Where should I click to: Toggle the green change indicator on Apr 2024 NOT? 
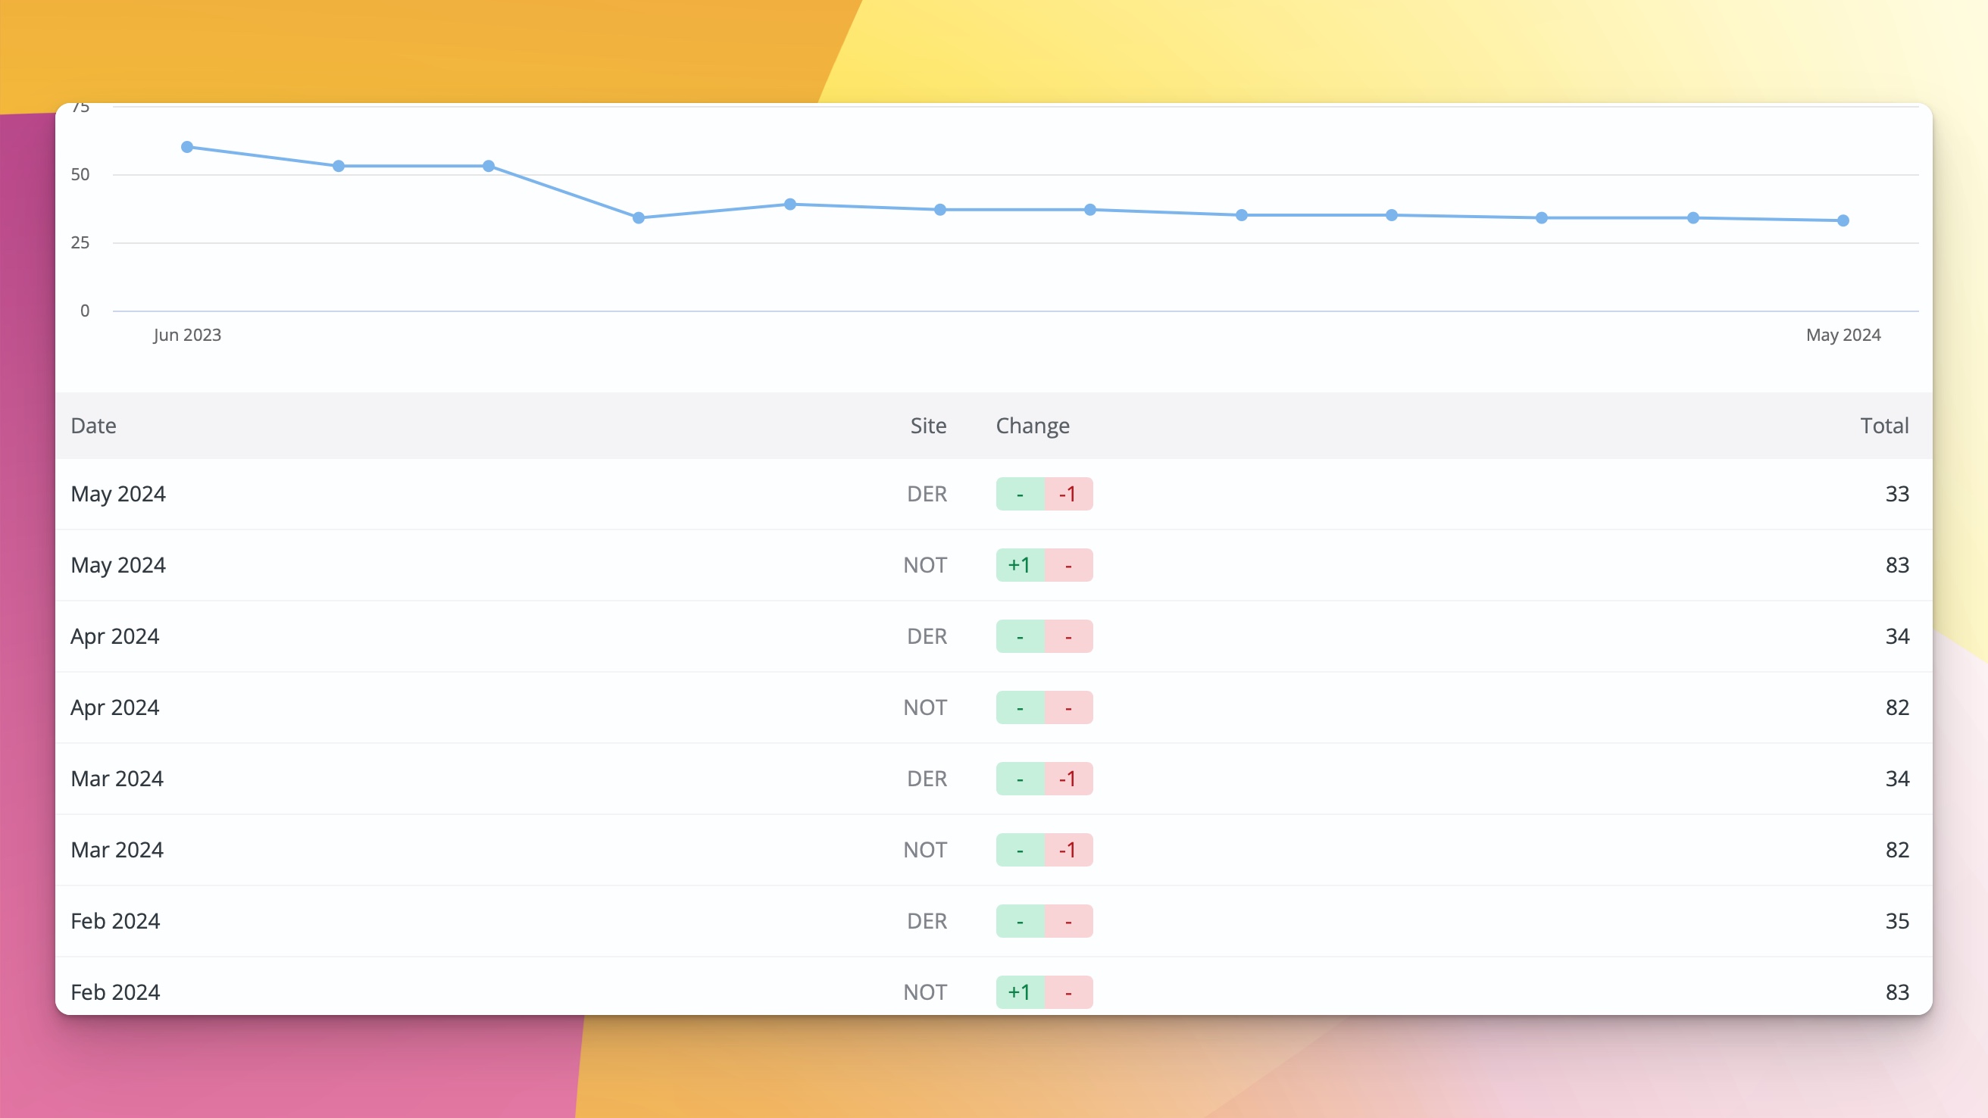(x=1020, y=707)
